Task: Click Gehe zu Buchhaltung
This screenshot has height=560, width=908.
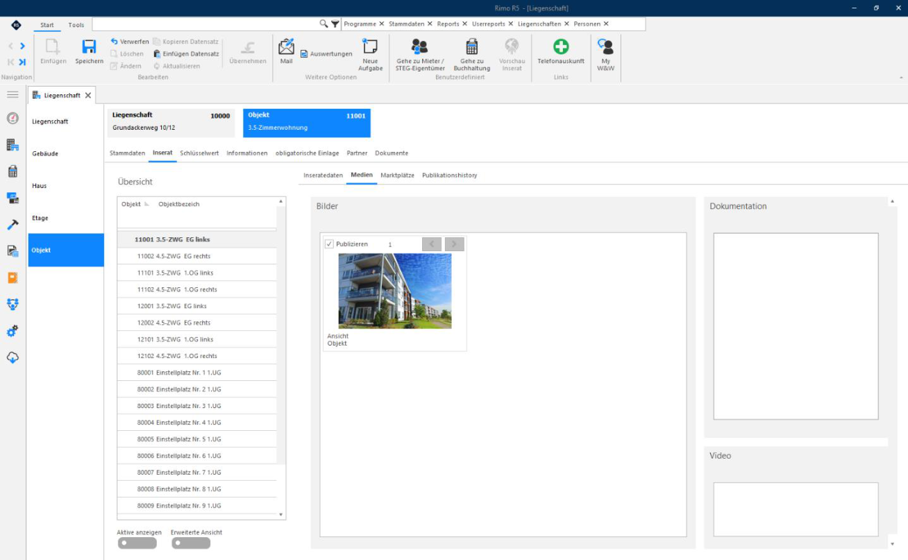Action: [x=472, y=55]
